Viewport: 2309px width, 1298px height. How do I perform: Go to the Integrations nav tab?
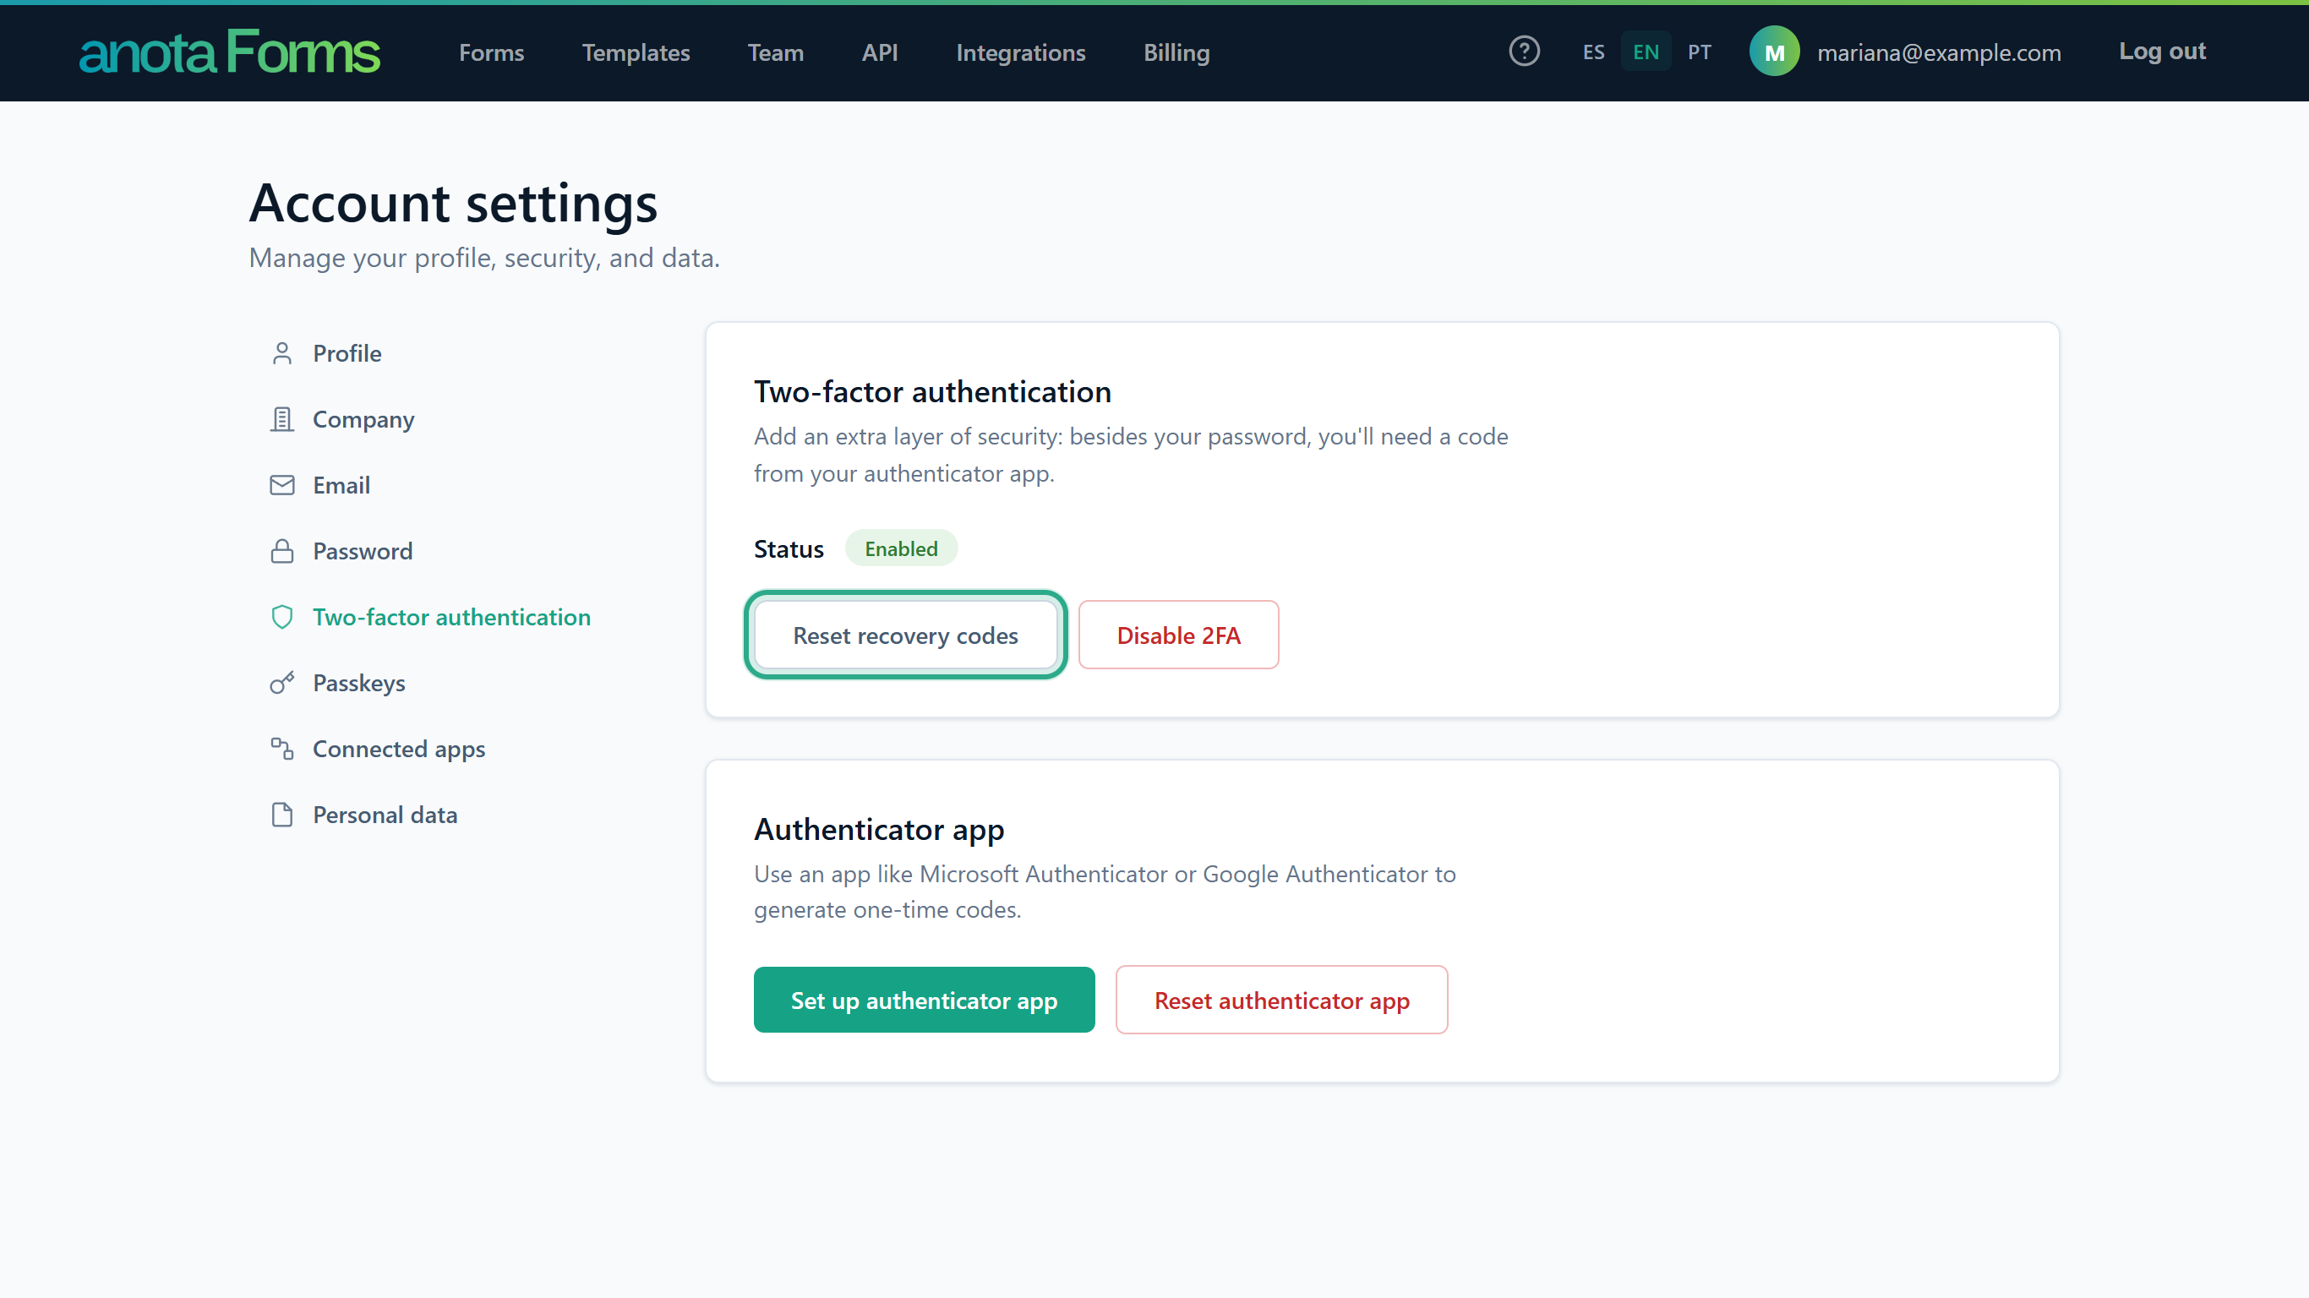pos(1020,53)
